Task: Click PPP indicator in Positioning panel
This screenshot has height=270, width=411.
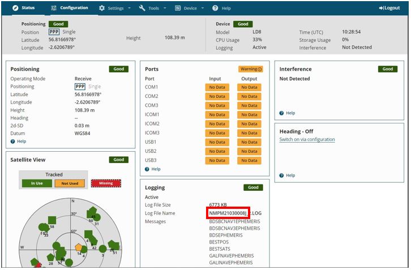Action: click(80, 87)
